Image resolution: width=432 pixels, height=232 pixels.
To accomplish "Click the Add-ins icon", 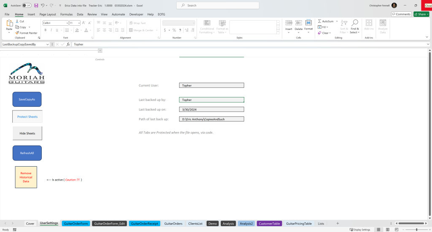I will [369, 23].
